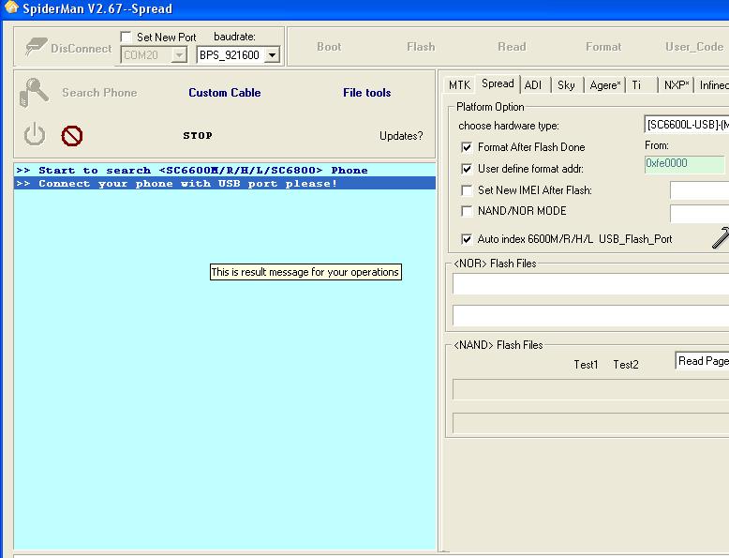This screenshot has width=729, height=558.
Task: Open the BPS_921600 baudrate dropdown
Action: point(273,55)
